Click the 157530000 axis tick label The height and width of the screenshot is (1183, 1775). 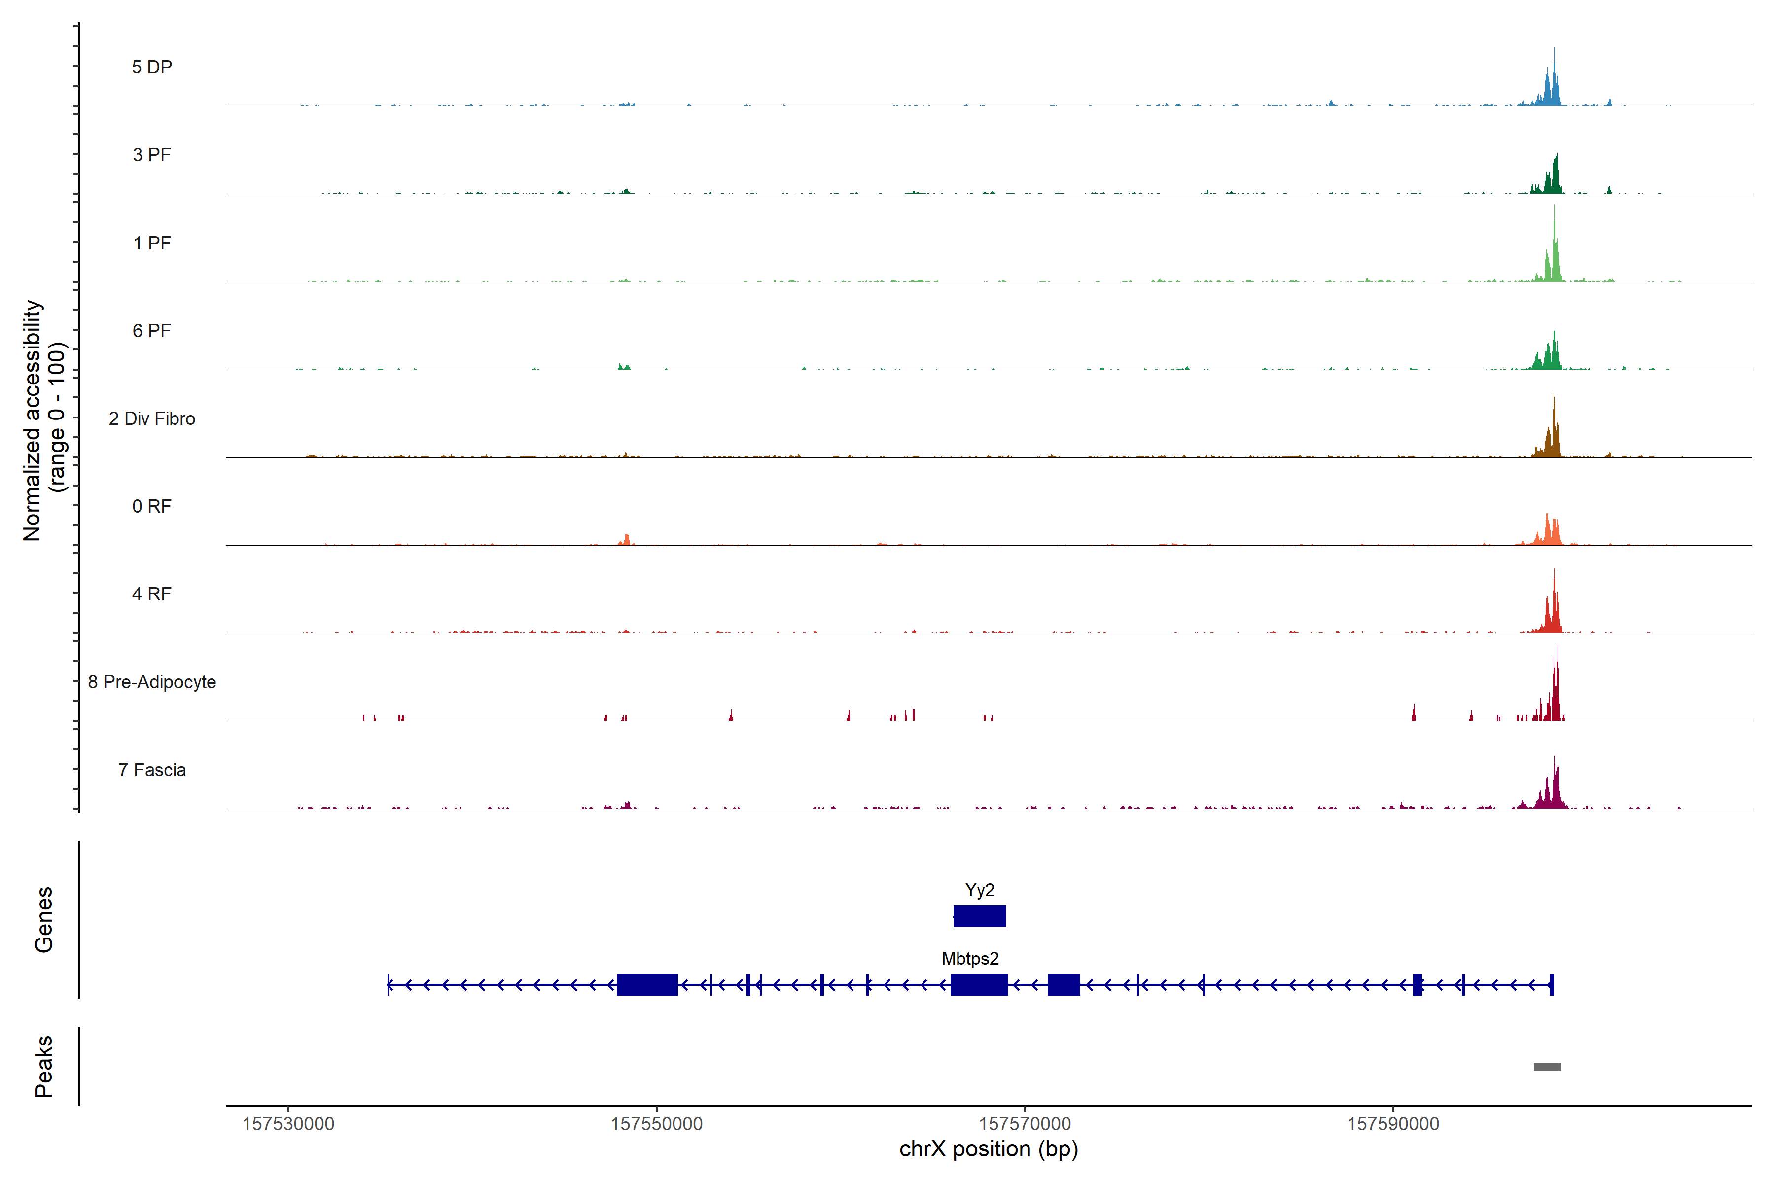287,1123
